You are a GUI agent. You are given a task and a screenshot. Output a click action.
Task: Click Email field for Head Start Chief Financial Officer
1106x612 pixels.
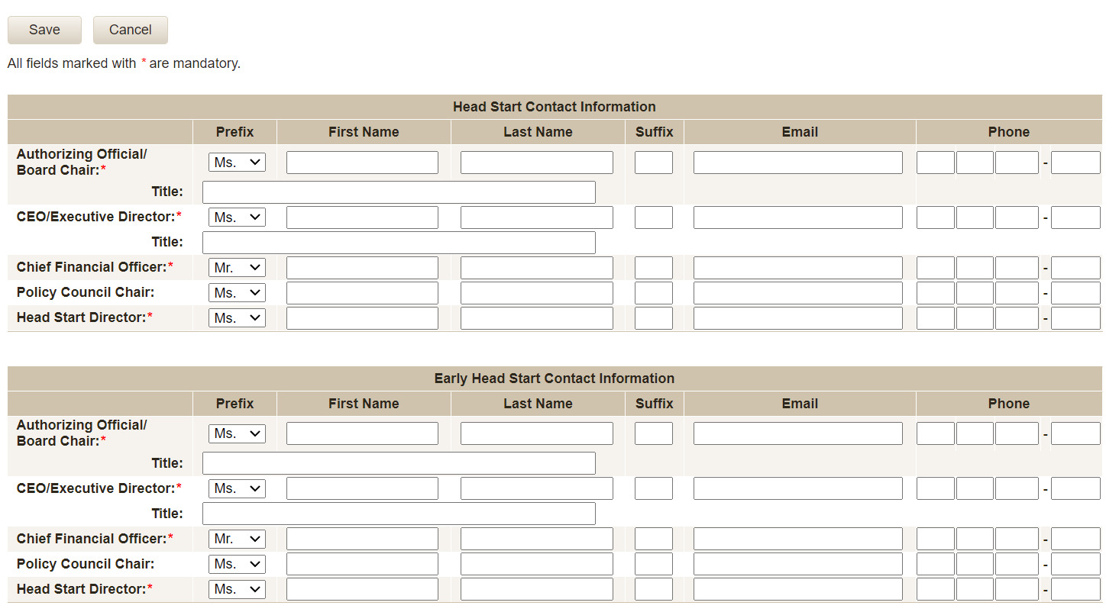click(x=797, y=268)
